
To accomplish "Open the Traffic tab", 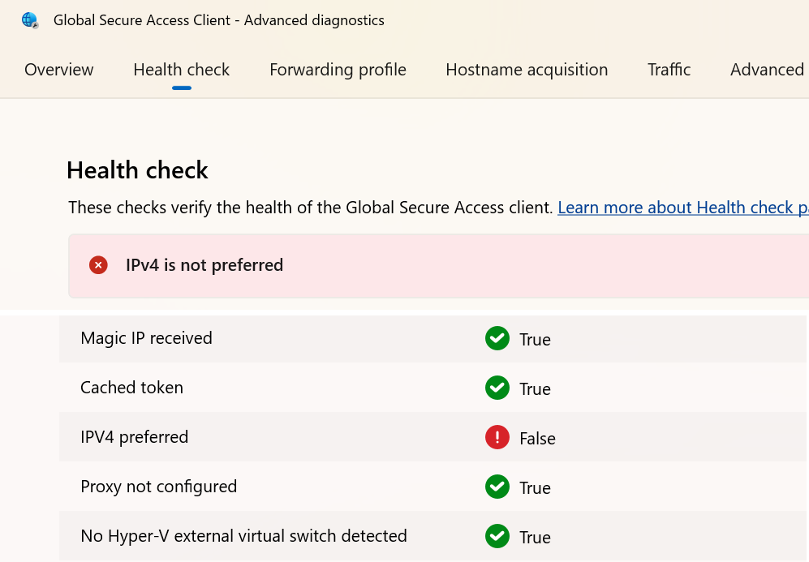I will point(669,70).
